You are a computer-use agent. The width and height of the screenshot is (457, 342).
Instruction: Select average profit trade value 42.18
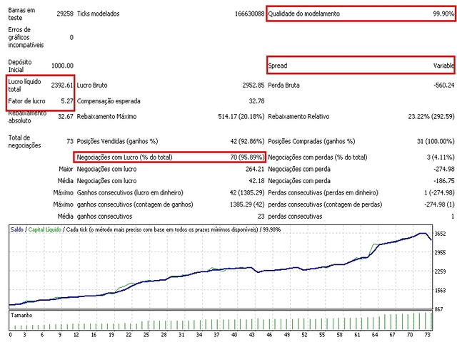pyautogui.click(x=256, y=181)
